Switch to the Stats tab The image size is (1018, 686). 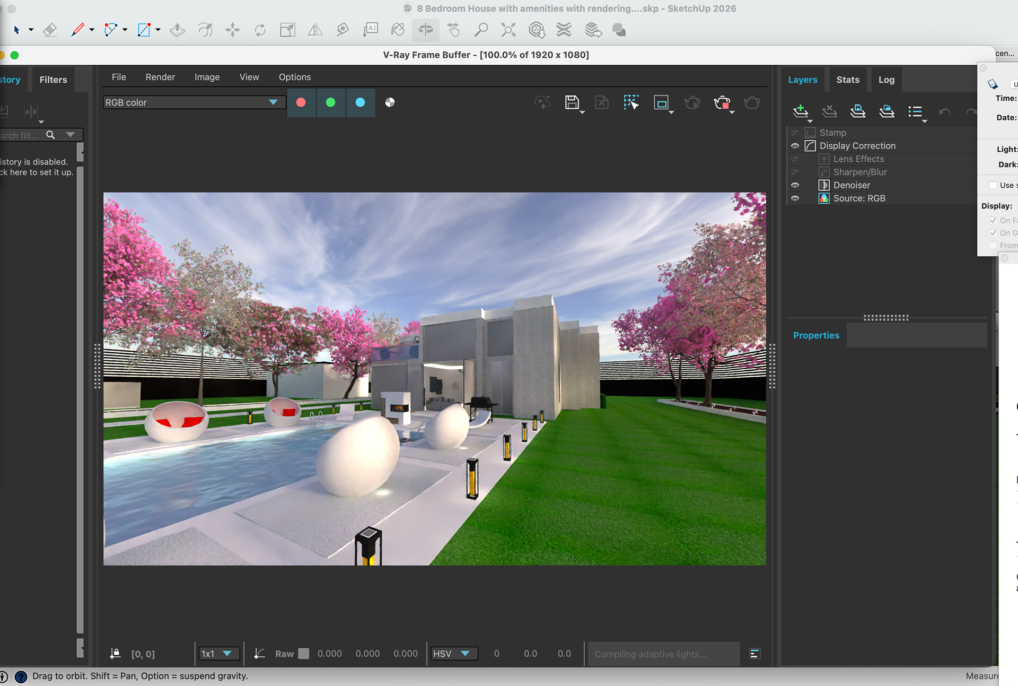(x=847, y=80)
